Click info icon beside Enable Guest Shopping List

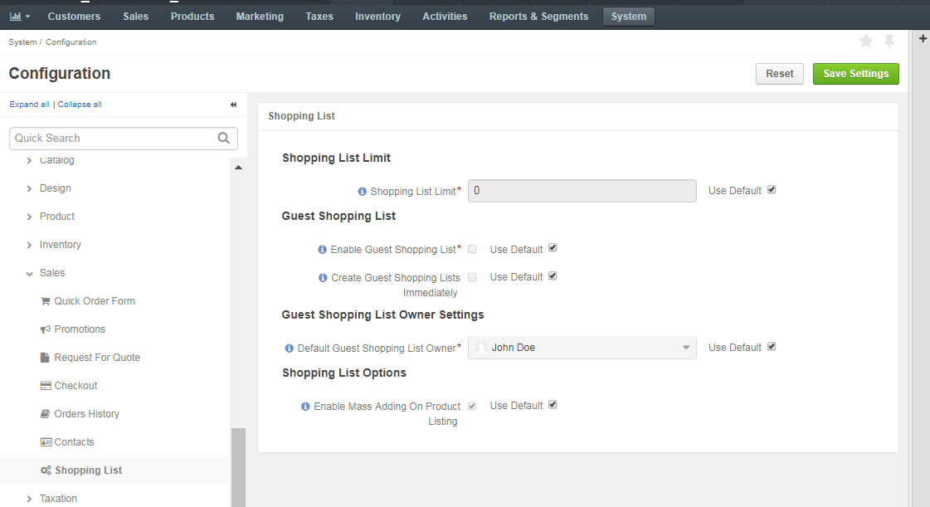322,250
